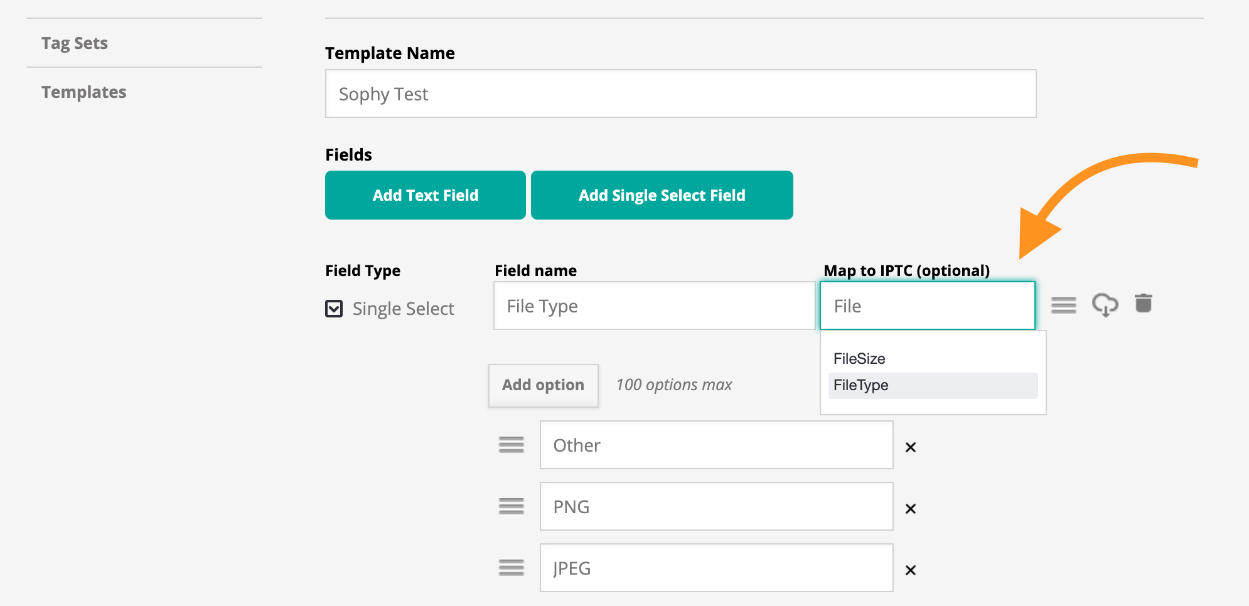Image resolution: width=1249 pixels, height=606 pixels.
Task: Click the reorder handle for JPEG option
Action: click(512, 568)
